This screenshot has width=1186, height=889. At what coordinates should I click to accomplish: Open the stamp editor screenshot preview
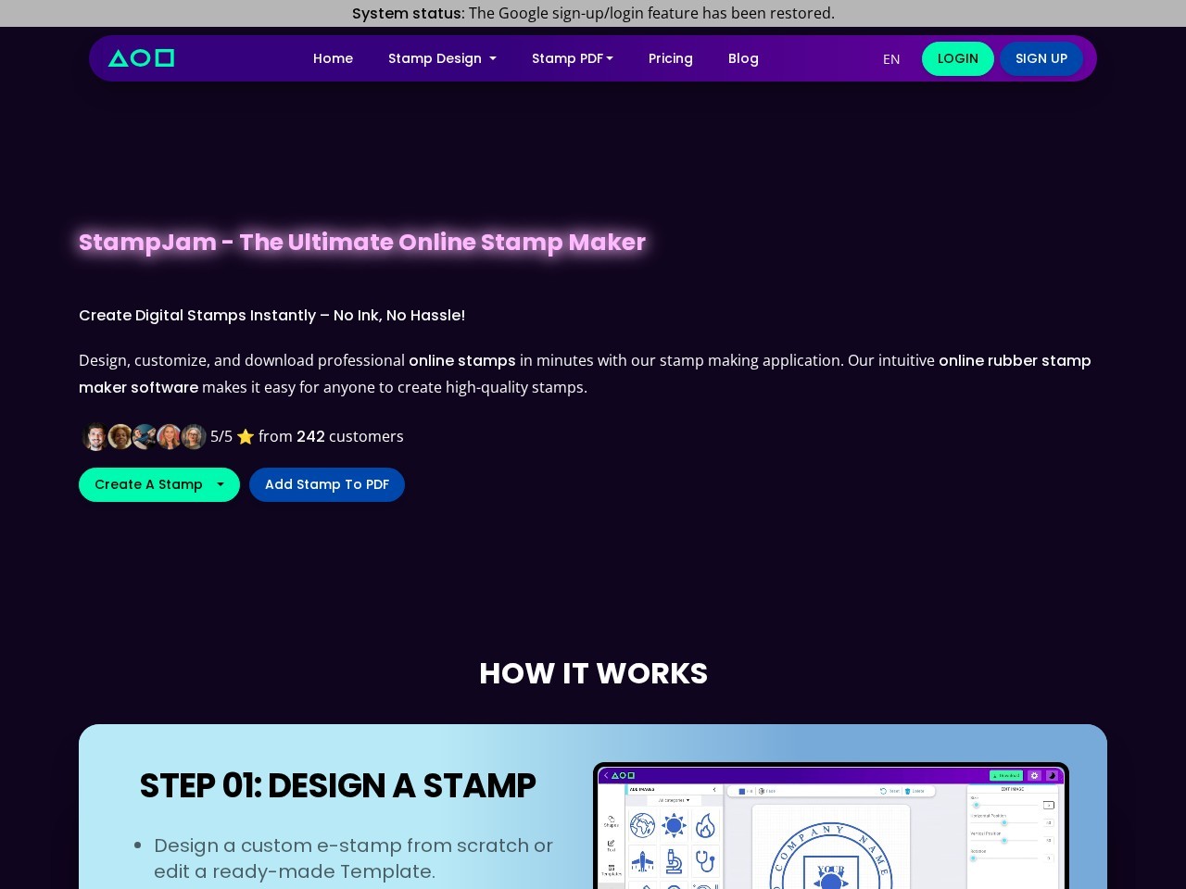pos(831,826)
